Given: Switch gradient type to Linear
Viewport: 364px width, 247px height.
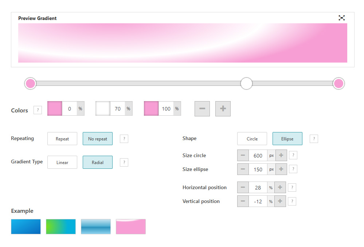Looking at the screenshot, I should (x=62, y=163).
